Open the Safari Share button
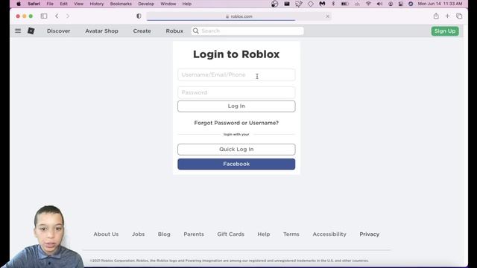The width and height of the screenshot is (477, 268). (x=436, y=16)
